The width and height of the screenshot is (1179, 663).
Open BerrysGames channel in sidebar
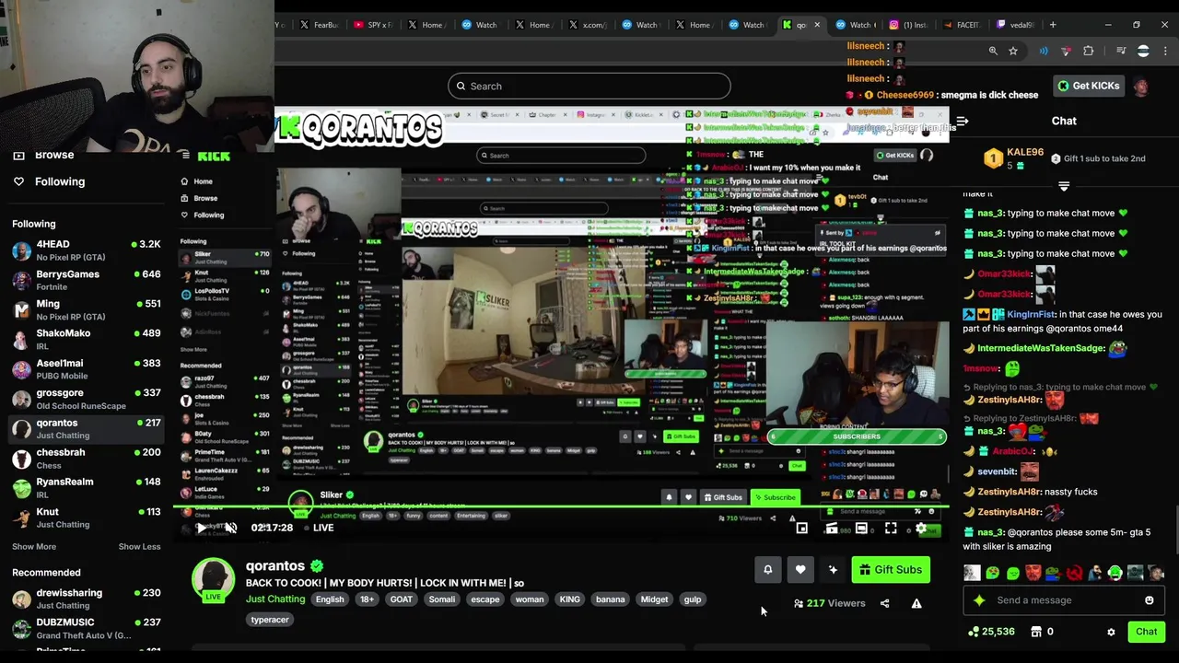pos(86,280)
